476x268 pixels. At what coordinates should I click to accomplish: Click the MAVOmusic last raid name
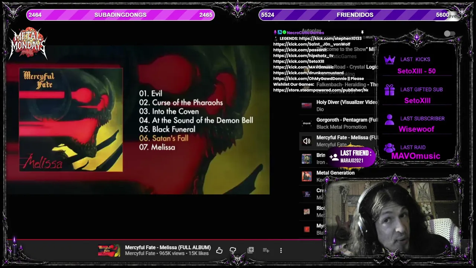pos(415,156)
